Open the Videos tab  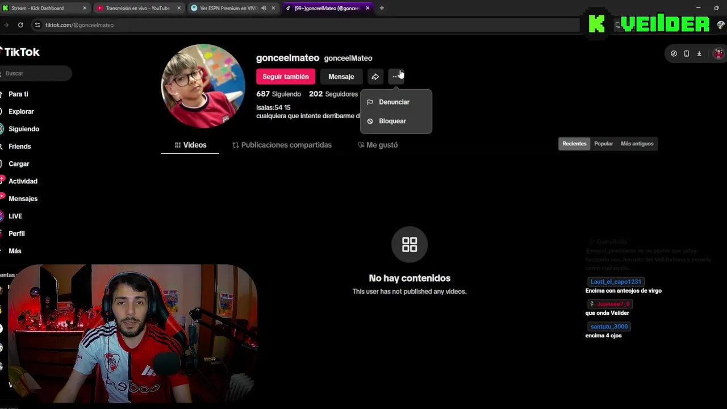point(190,145)
